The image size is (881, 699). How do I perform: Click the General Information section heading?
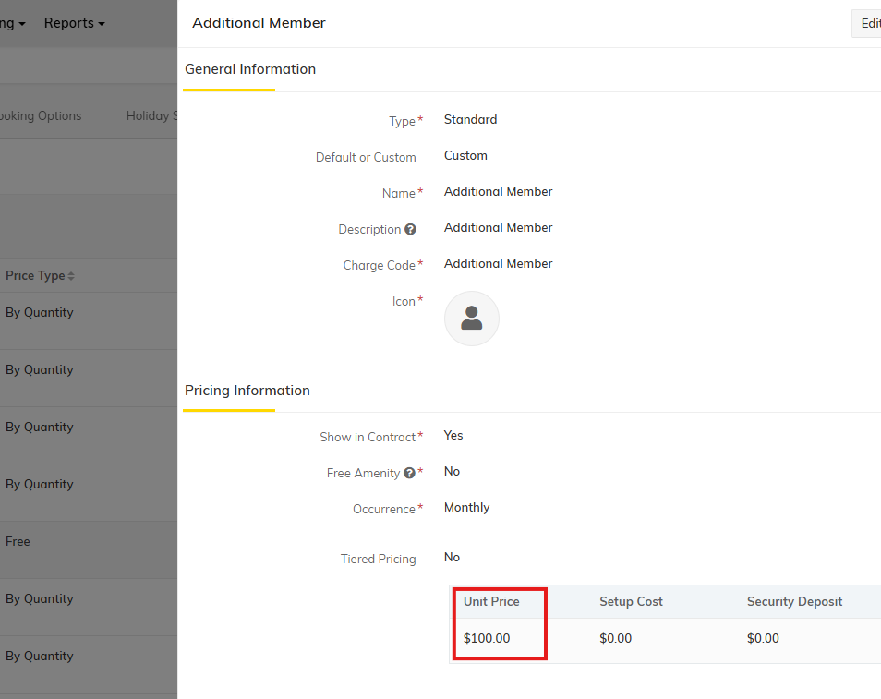coord(250,69)
